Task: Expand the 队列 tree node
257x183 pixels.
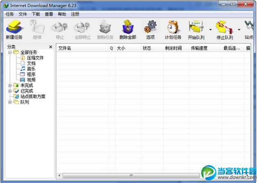Action: [10, 102]
